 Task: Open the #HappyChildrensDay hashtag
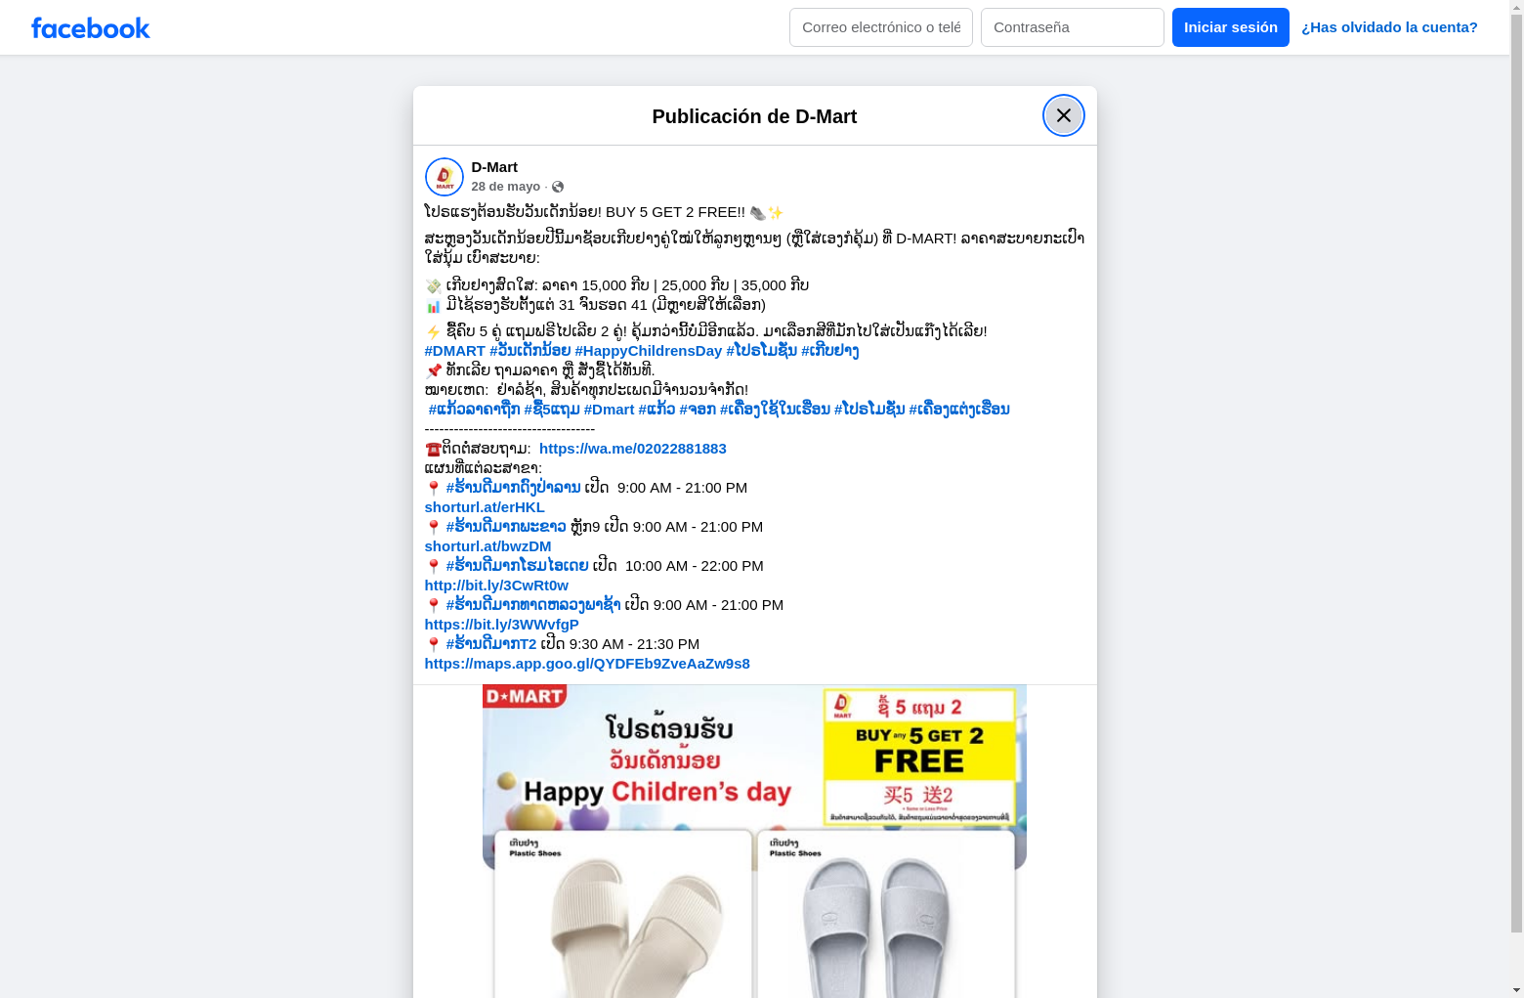click(649, 351)
